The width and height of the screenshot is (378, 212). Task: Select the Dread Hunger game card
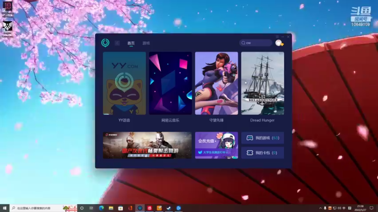click(x=263, y=83)
